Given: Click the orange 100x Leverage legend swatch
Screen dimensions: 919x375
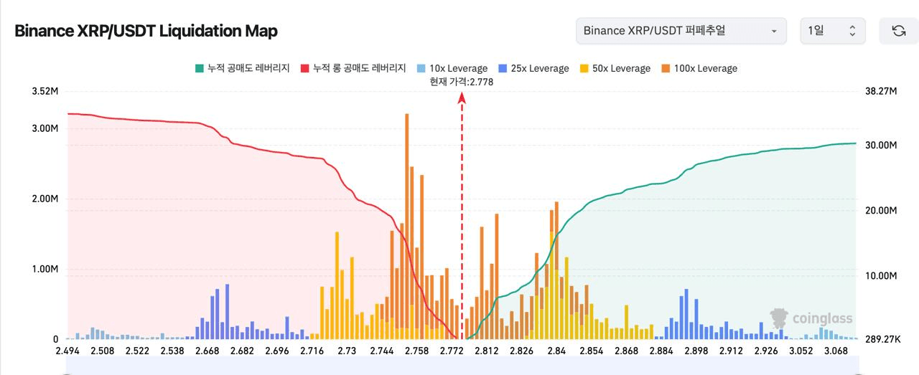Looking at the screenshot, I should [x=666, y=69].
